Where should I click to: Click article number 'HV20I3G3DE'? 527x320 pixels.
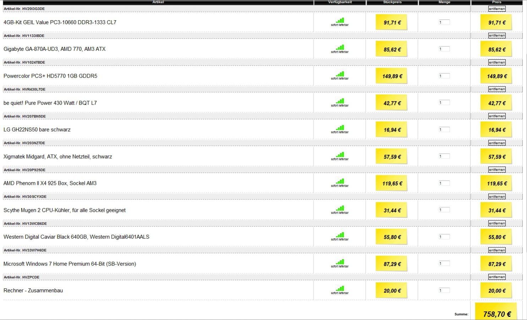[33, 9]
